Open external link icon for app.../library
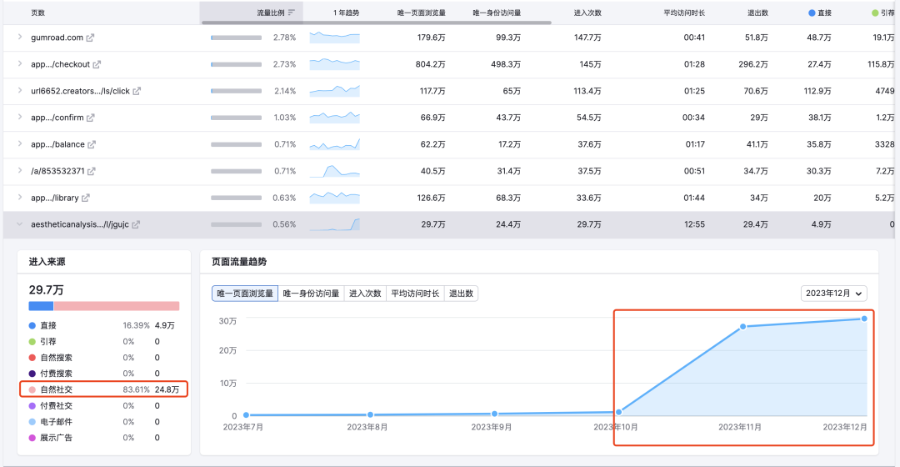This screenshot has width=900, height=467. click(86, 198)
